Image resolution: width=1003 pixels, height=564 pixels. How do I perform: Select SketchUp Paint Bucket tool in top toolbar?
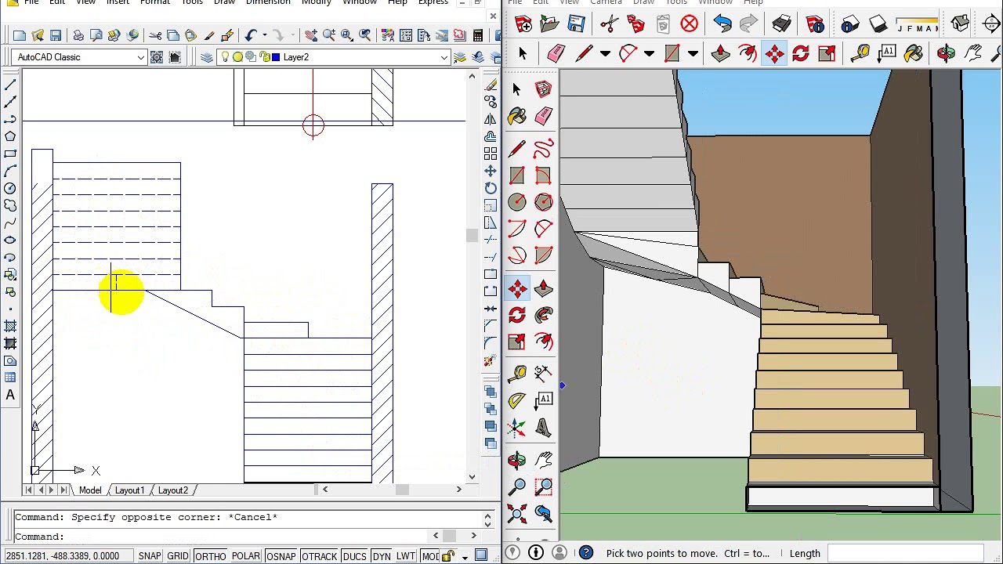(x=914, y=53)
